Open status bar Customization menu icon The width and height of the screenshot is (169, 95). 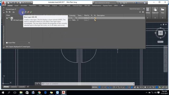(x=166, y=87)
